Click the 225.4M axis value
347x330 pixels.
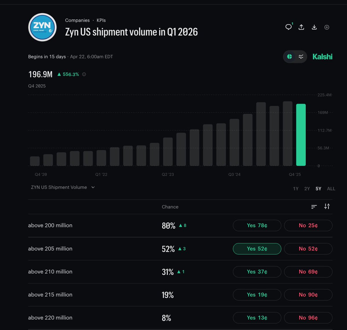[324, 95]
